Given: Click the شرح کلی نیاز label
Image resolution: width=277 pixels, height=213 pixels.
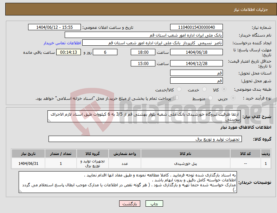Looking at the screenshot, I should click(x=257, y=117).
